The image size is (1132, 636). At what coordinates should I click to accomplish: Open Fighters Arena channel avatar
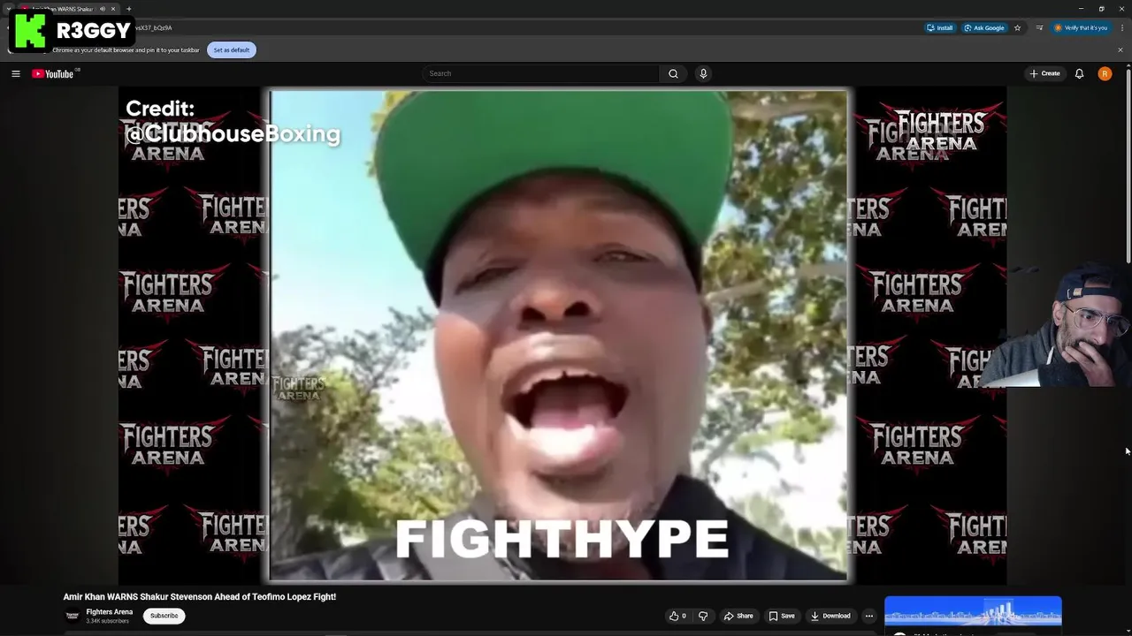pos(73,616)
